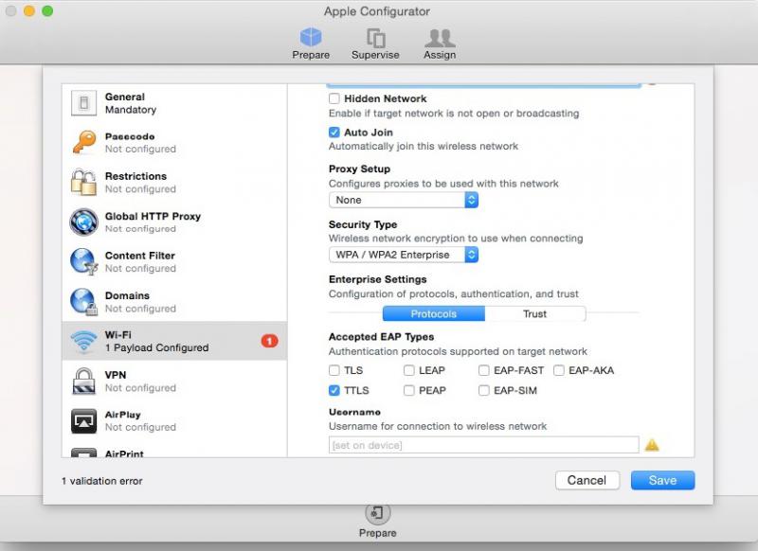Select the "Passcode" payload label
758x551 pixels.
tap(130, 136)
